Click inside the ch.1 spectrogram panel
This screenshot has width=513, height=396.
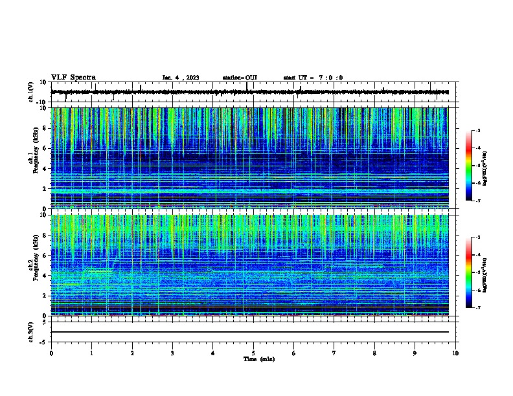click(x=250, y=158)
